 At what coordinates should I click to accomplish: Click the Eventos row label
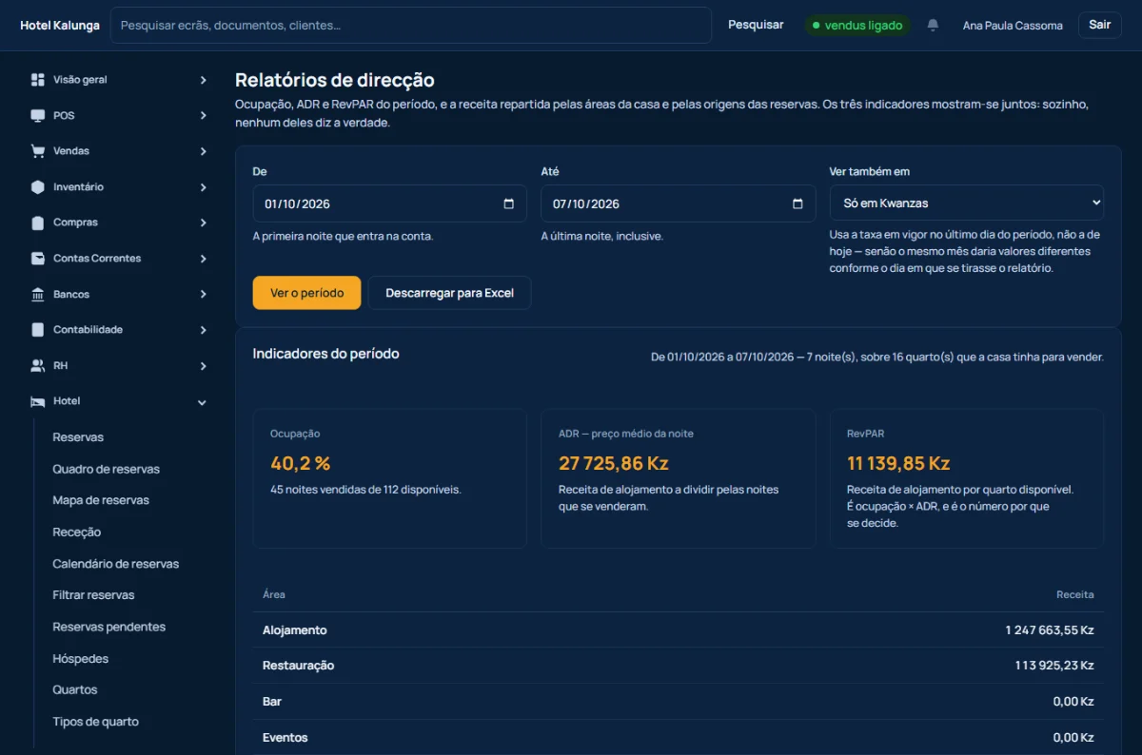click(x=285, y=738)
